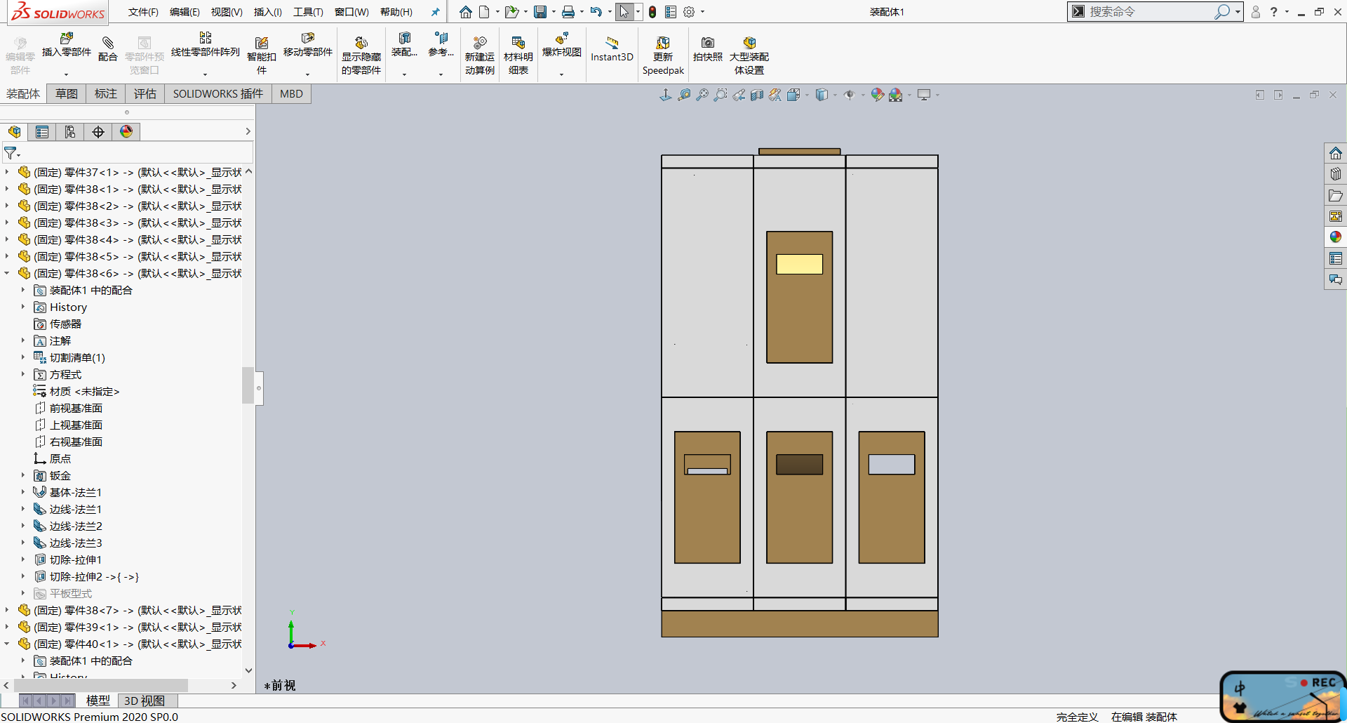Switch to the 3D 视图 bottom tab
The image size is (1347, 723).
(144, 701)
